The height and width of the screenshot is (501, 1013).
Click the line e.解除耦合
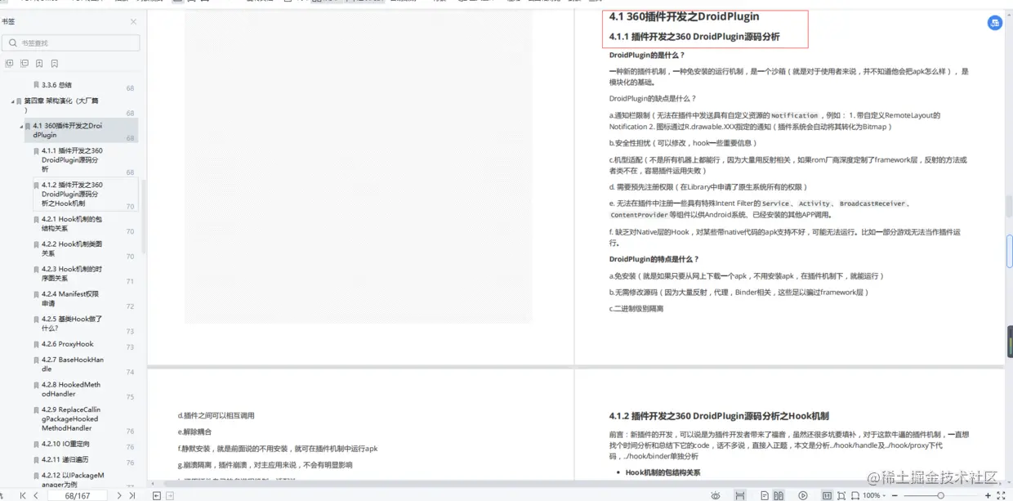click(x=194, y=432)
